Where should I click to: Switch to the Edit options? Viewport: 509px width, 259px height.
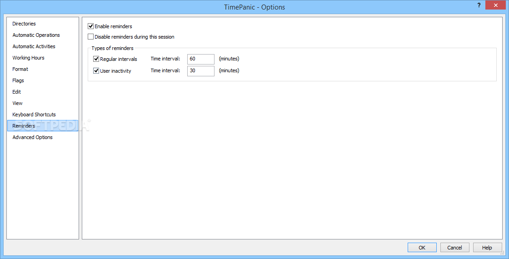(x=43, y=92)
